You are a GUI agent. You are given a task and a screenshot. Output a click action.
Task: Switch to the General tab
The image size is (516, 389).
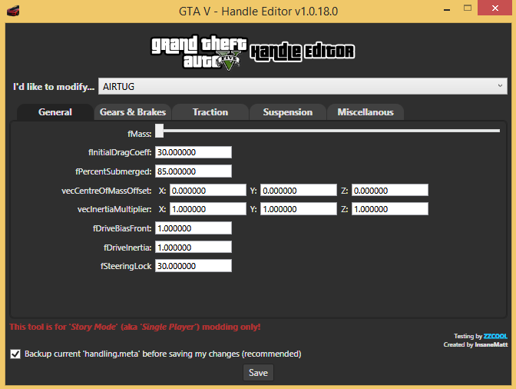[55, 112]
